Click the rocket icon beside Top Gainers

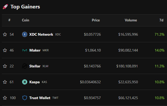click(x=5, y=7)
